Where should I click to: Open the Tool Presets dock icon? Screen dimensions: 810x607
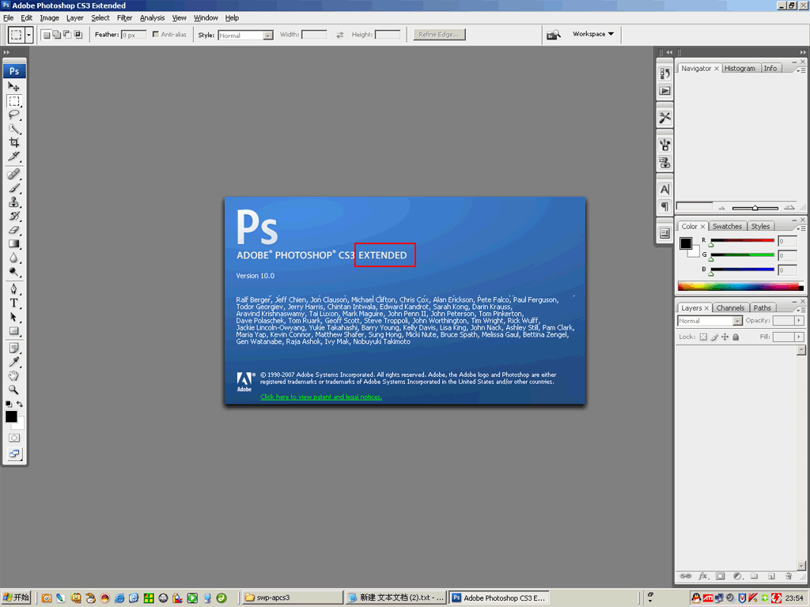(x=664, y=119)
